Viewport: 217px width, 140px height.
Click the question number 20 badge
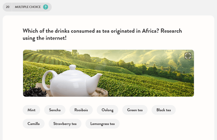[8, 7]
